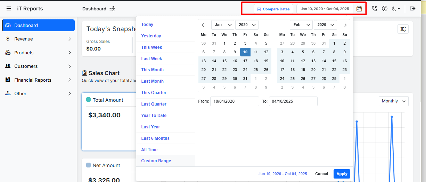Select the Yesterday preset range

coord(165,36)
